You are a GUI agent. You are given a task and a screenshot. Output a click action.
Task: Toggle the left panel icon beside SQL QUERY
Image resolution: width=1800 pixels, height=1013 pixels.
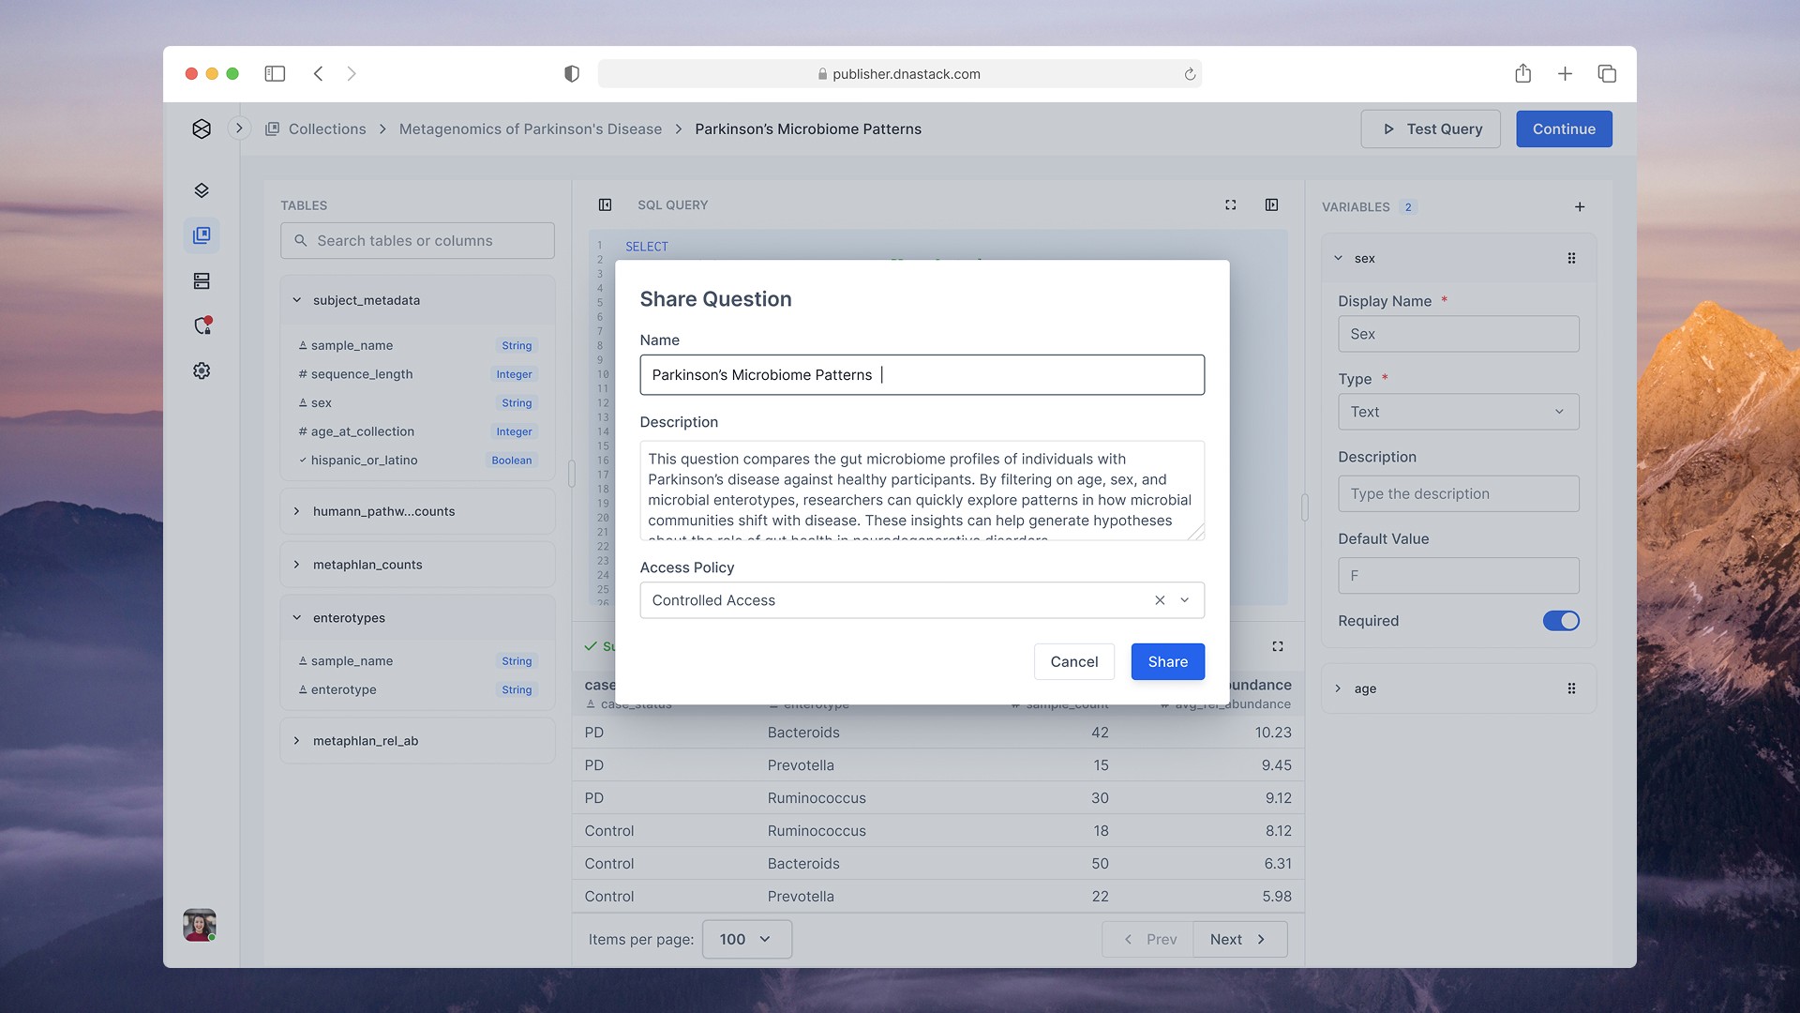[606, 204]
